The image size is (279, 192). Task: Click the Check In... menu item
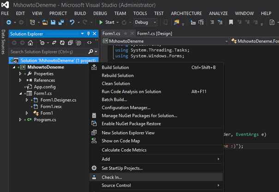pos(156,177)
